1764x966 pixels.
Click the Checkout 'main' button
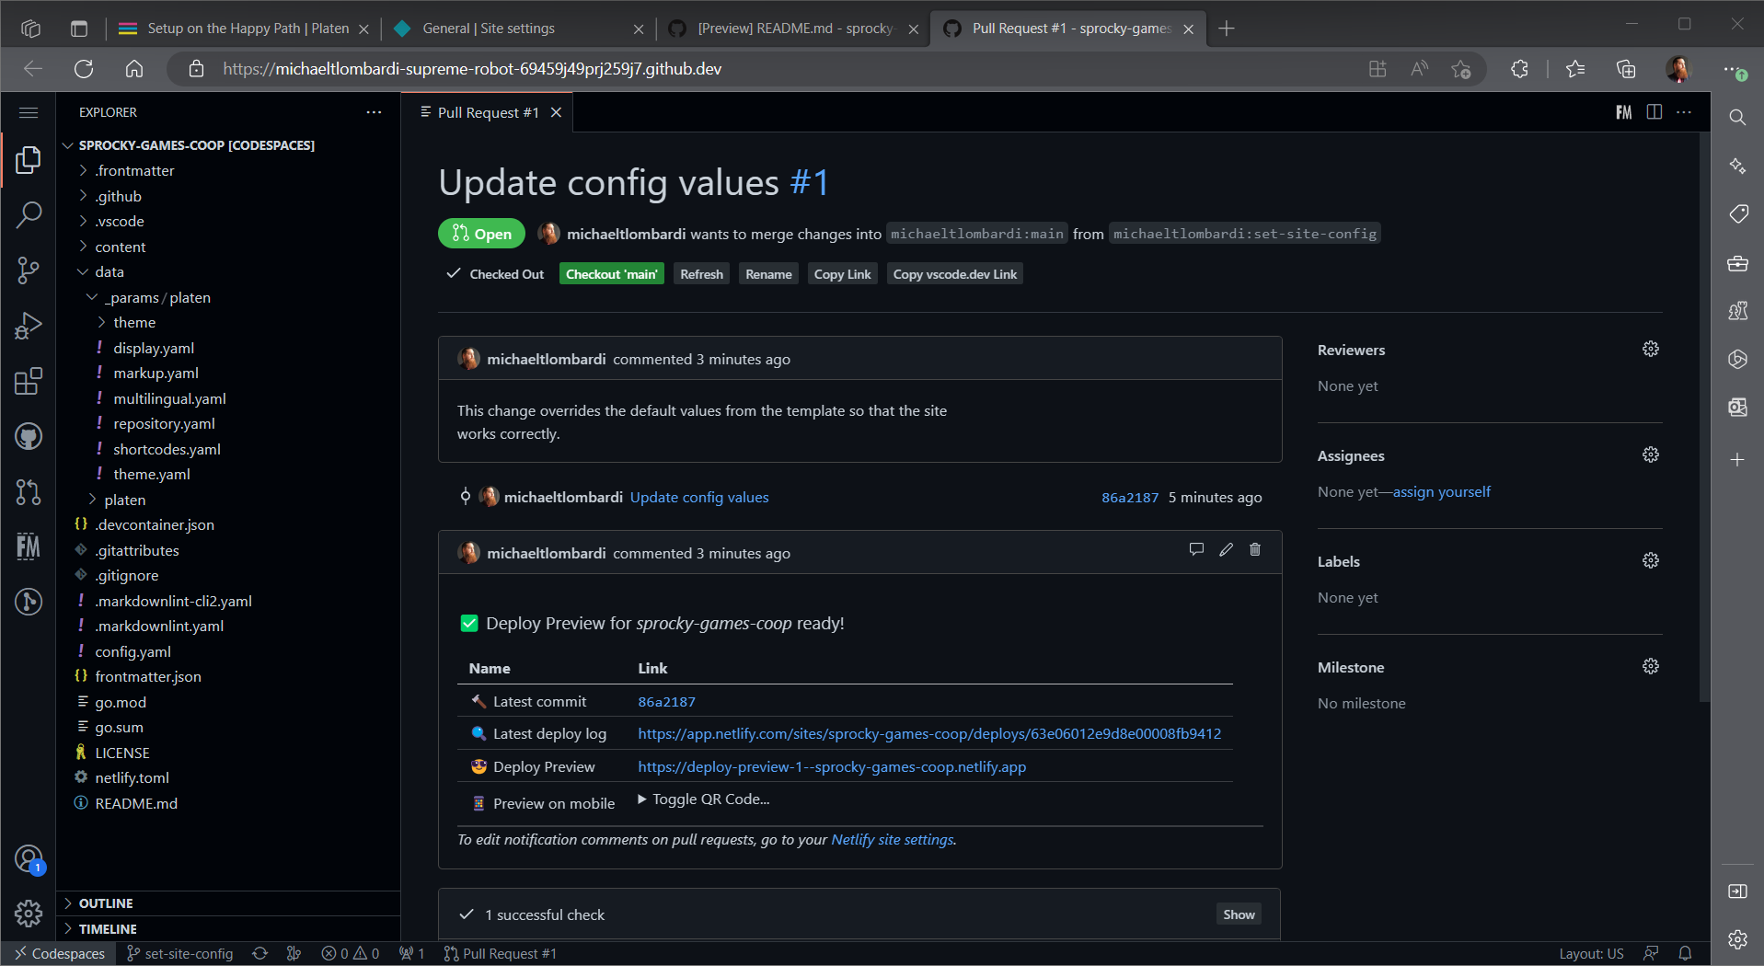pyautogui.click(x=611, y=274)
